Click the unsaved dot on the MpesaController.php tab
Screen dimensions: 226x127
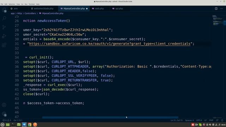(x=87, y=8)
